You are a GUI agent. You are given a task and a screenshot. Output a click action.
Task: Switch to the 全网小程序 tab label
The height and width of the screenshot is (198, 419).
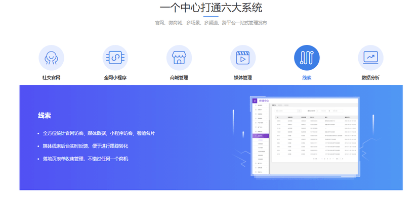(115, 78)
